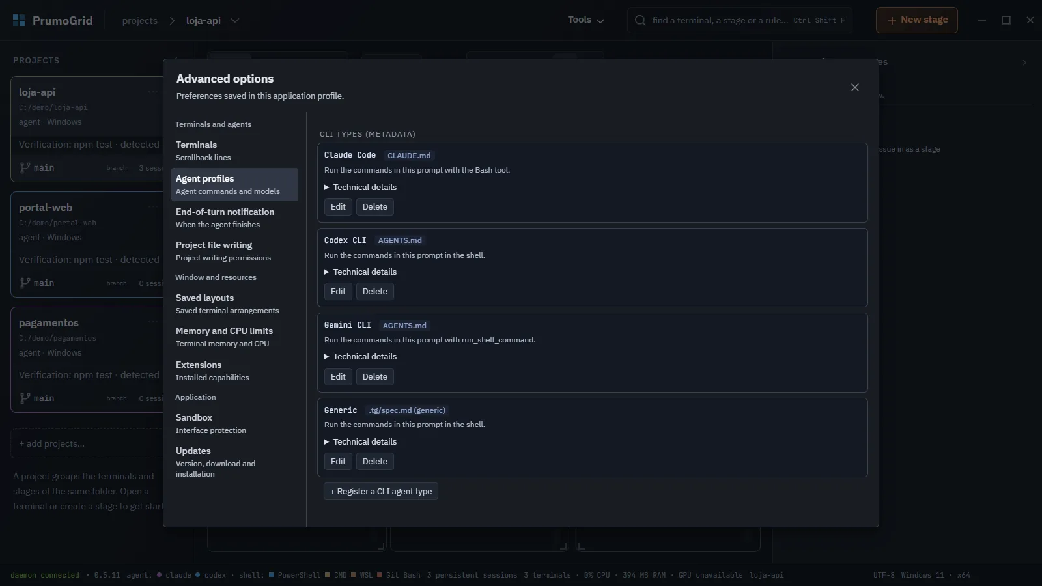Select the Terminals settings section
Viewport: 1042px width, 586px height.
[x=234, y=150]
